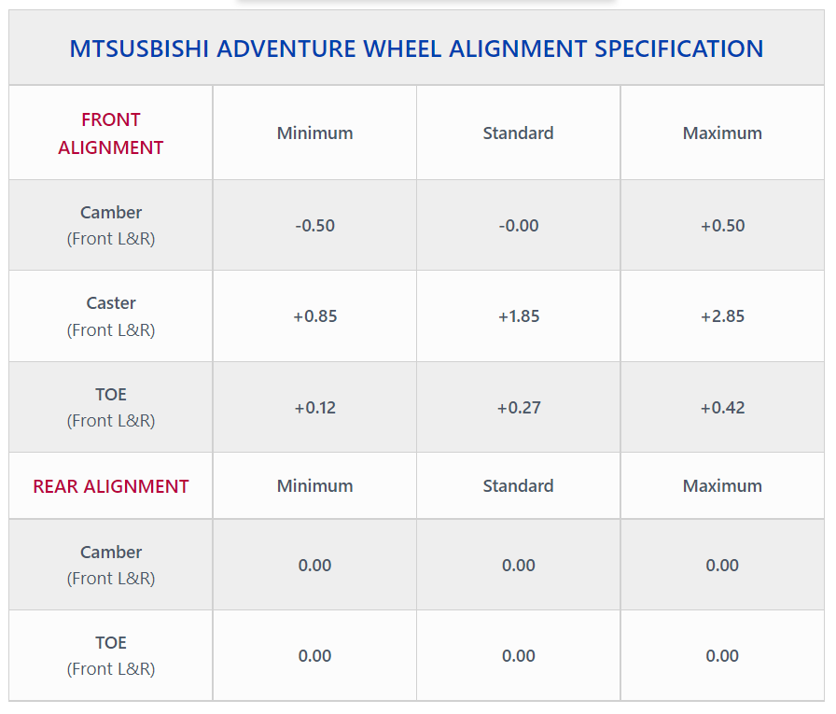Click the front TOE minimum value +0.12
This screenshot has width=836, height=714.
pos(314,408)
